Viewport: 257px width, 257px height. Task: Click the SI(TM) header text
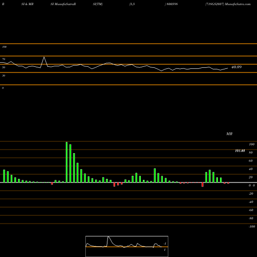pyautogui.click(x=98, y=4)
